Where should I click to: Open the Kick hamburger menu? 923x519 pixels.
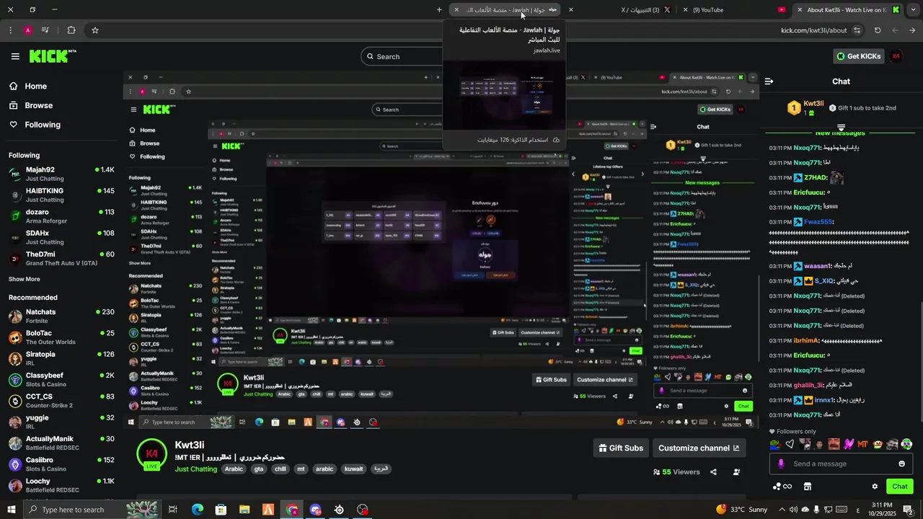click(x=15, y=56)
